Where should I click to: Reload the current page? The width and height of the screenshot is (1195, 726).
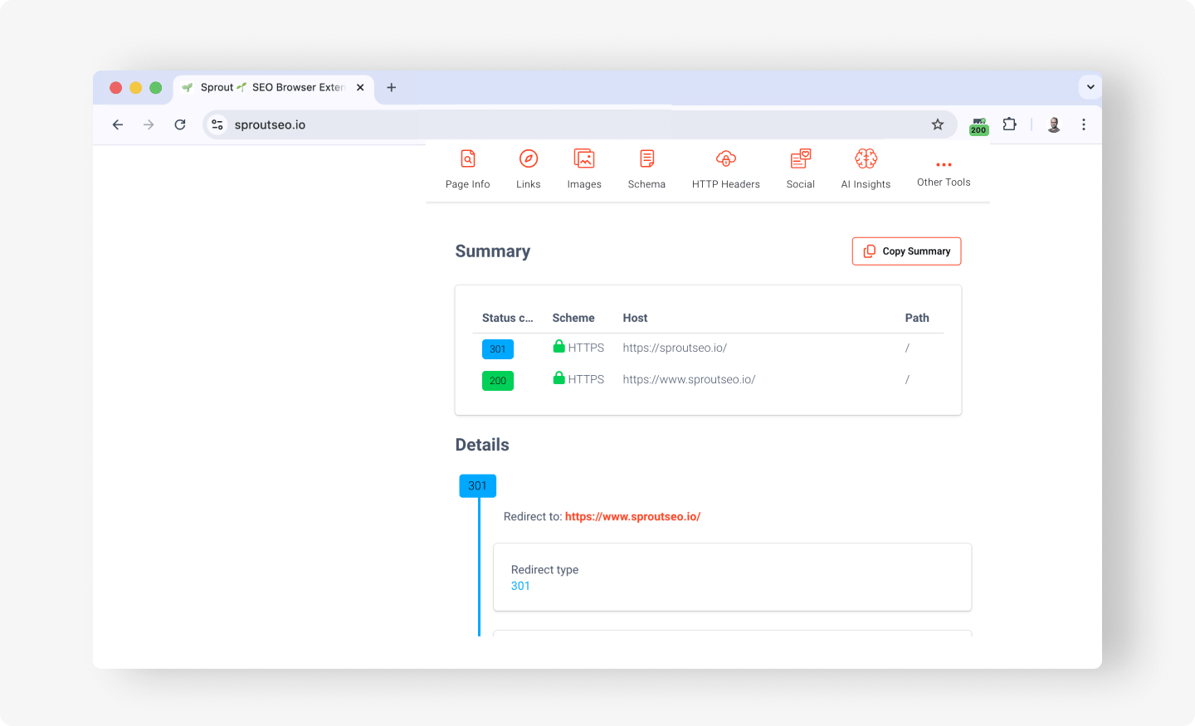pyautogui.click(x=180, y=124)
